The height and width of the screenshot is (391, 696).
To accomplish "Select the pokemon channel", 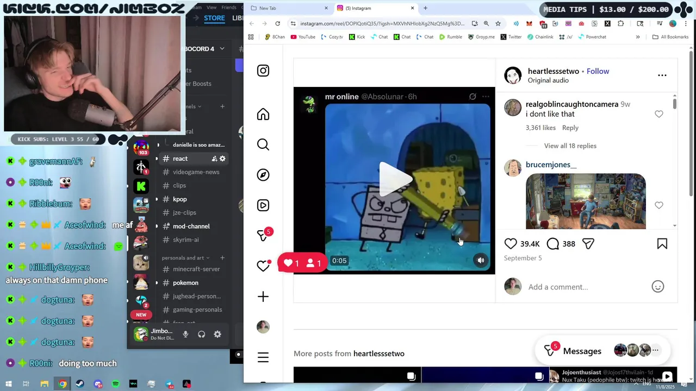I will pos(185,283).
